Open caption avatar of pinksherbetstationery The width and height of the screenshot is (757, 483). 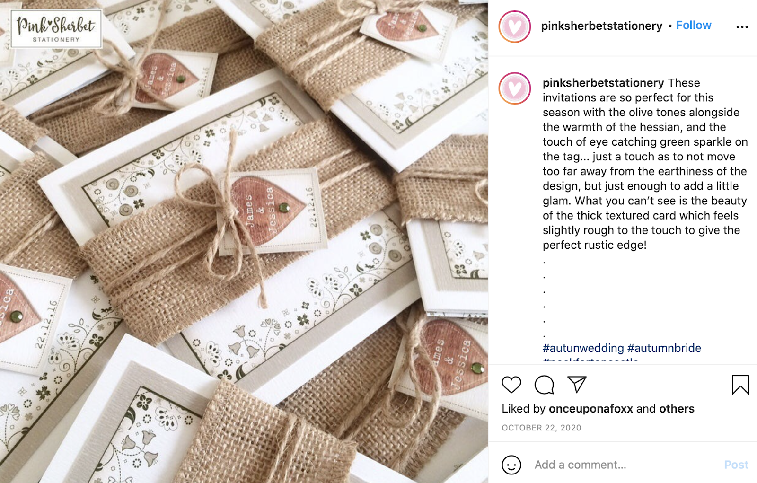(x=515, y=88)
